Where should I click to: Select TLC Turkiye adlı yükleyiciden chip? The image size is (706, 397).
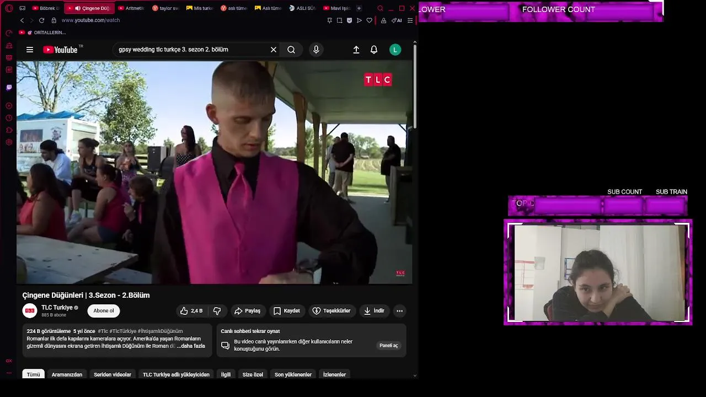coord(176,374)
